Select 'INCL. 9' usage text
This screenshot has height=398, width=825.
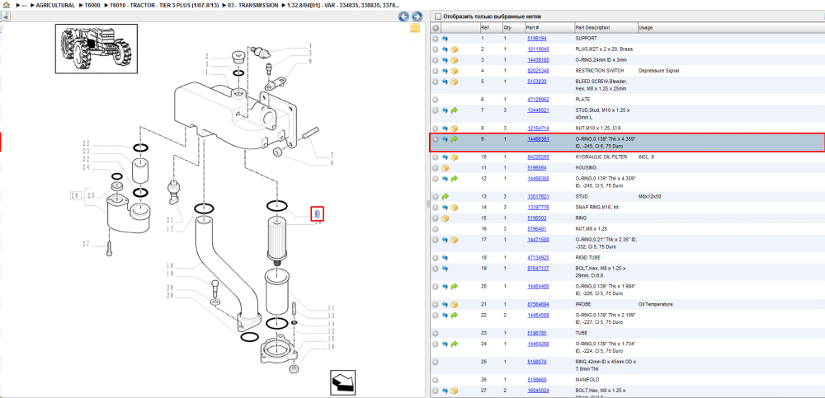pyautogui.click(x=646, y=157)
